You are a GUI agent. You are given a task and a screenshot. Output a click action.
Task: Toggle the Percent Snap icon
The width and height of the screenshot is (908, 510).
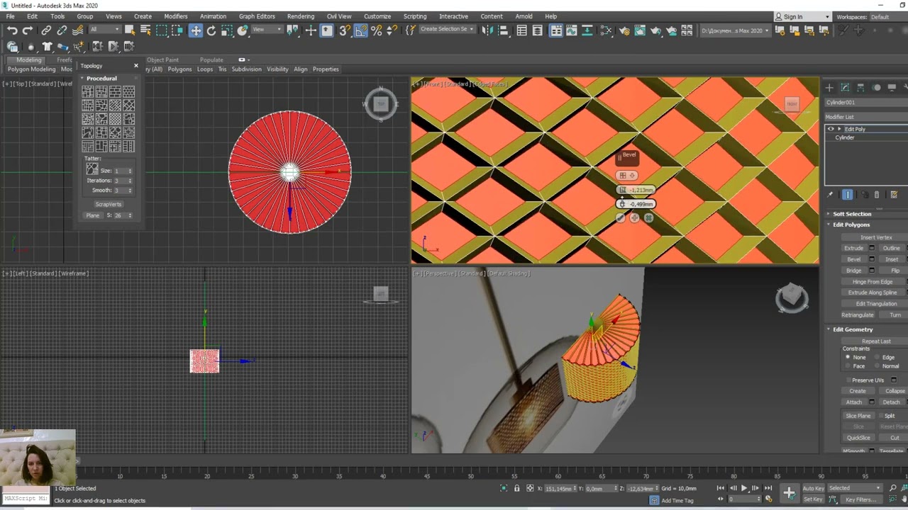click(377, 30)
